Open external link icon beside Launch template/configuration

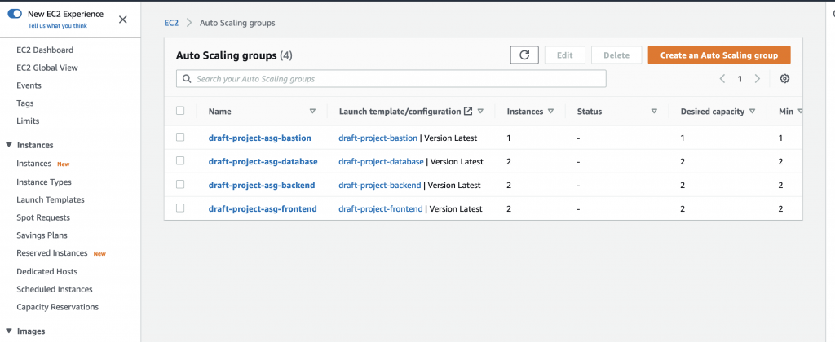(468, 112)
